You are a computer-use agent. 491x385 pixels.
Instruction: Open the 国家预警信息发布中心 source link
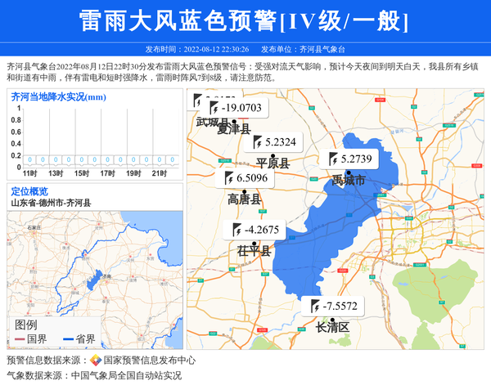point(149,360)
